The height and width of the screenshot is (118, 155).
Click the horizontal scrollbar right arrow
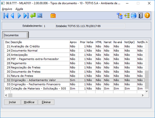tap(143, 95)
